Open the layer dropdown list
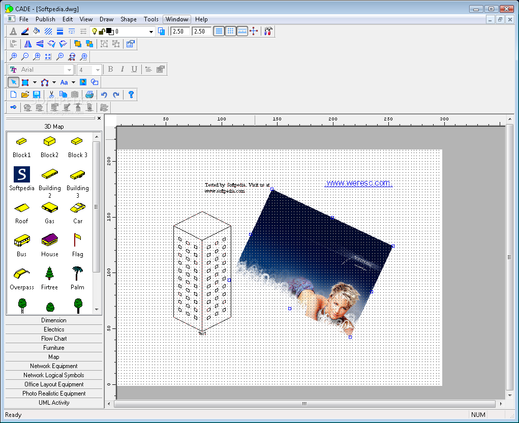The width and height of the screenshot is (519, 423). 151,32
